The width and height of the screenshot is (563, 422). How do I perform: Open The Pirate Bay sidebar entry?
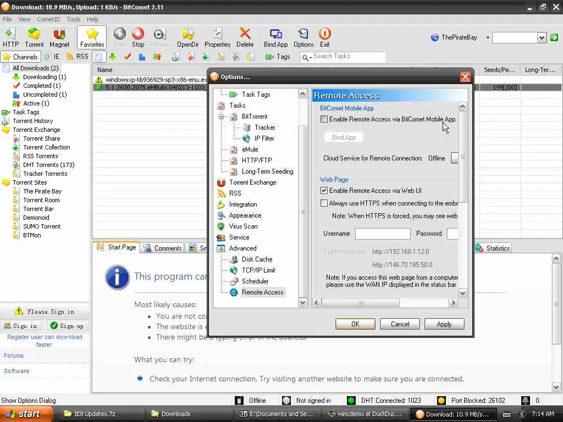point(42,191)
